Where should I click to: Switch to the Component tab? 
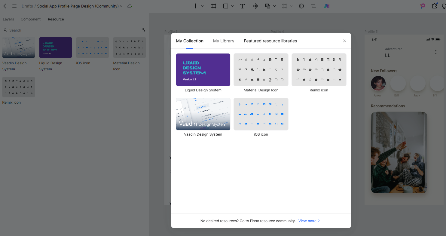click(x=31, y=19)
